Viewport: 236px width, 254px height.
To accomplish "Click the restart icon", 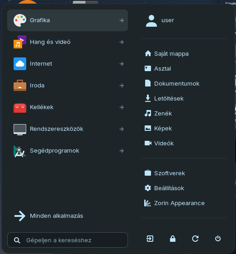I will tap(195, 239).
